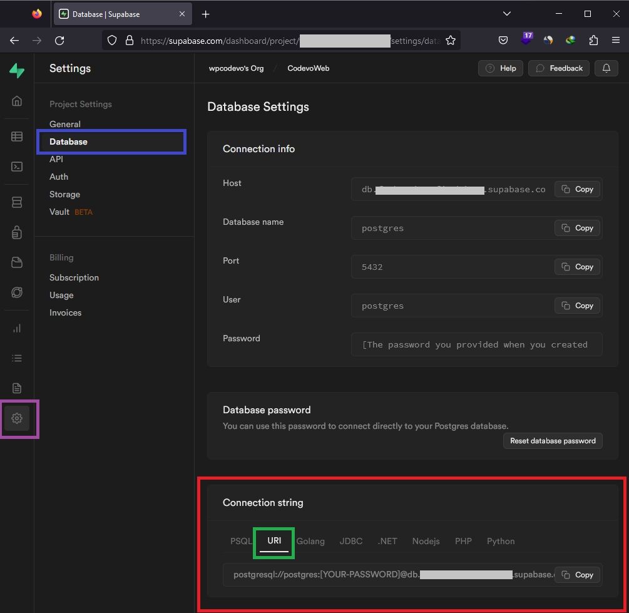
Task: Open the extensions puzzle piece icon
Action: point(593,40)
